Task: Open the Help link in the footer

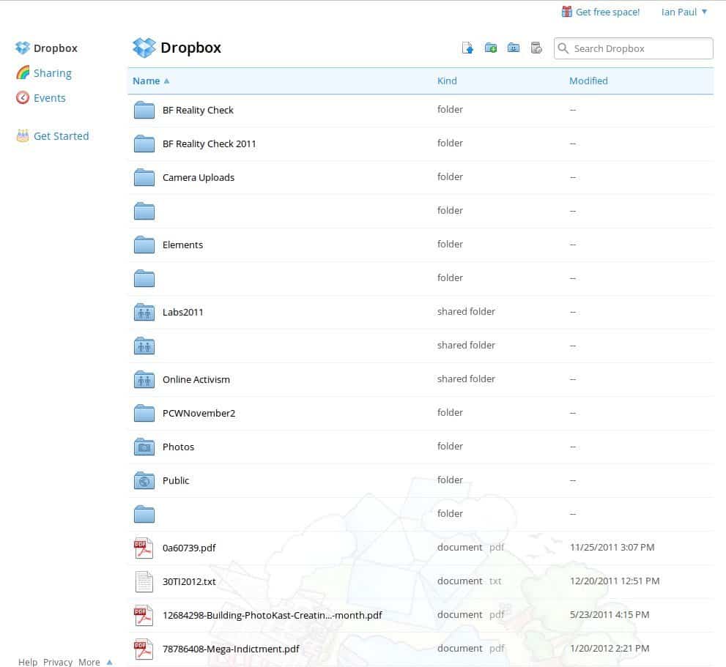Action: point(28,662)
